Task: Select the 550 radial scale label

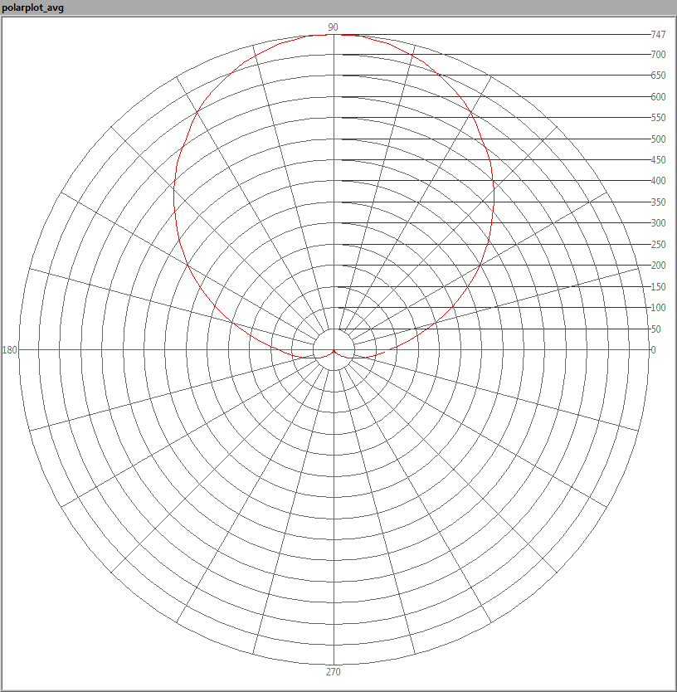Action: click(658, 118)
